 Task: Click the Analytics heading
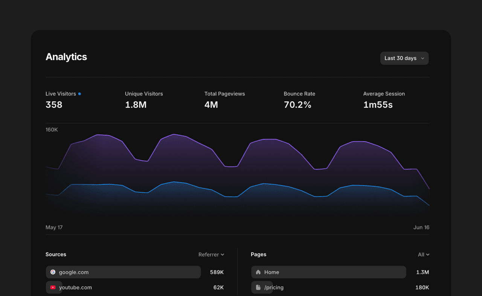(x=66, y=57)
